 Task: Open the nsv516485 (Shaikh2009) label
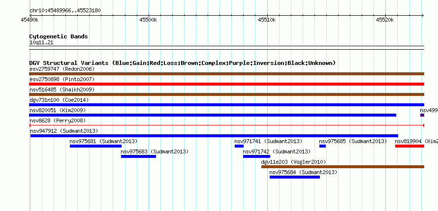(x=62, y=90)
